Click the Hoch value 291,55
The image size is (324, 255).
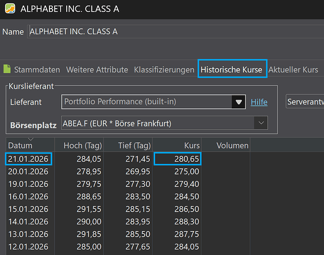pyautogui.click(x=89, y=209)
